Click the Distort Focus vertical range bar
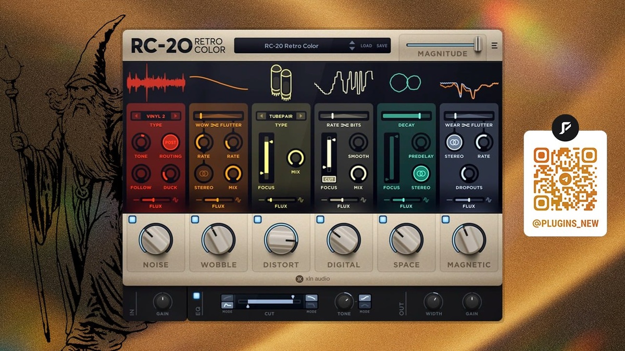 266,157
